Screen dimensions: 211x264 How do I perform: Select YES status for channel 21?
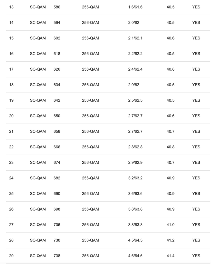coord(196,131)
